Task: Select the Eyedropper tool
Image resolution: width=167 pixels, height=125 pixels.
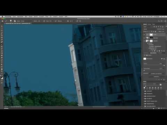Action: point(2,40)
